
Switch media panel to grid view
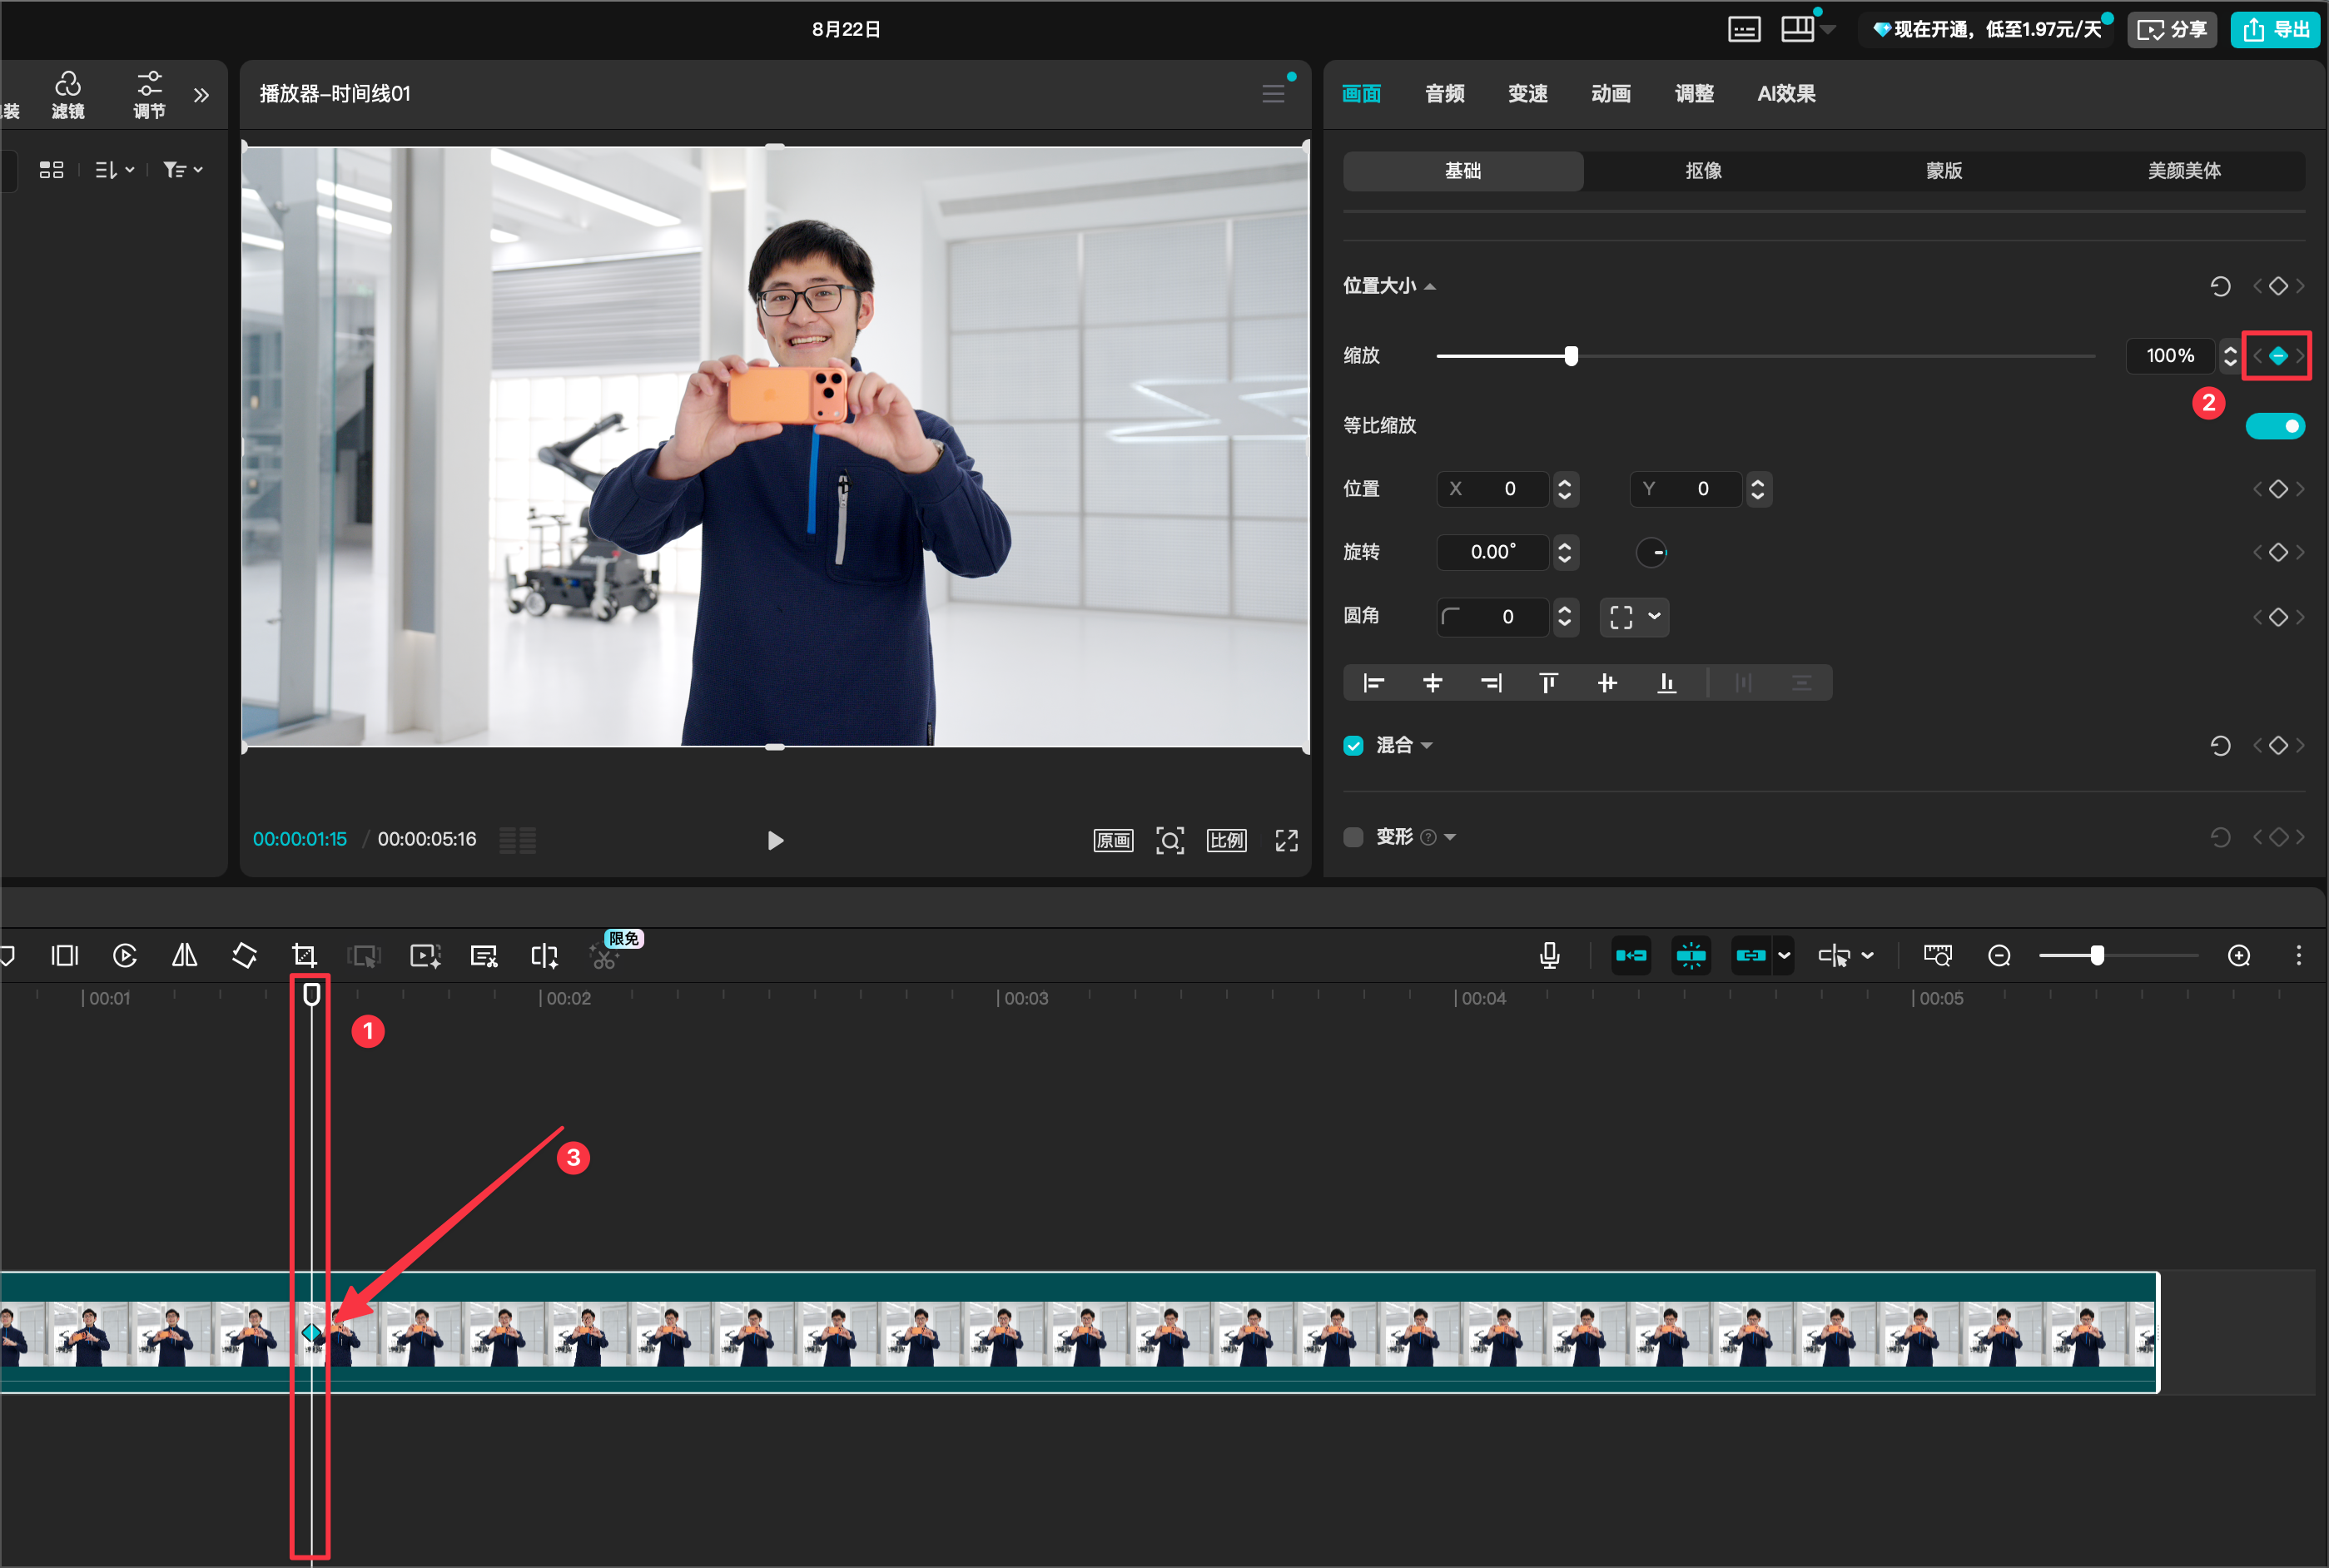[51, 170]
